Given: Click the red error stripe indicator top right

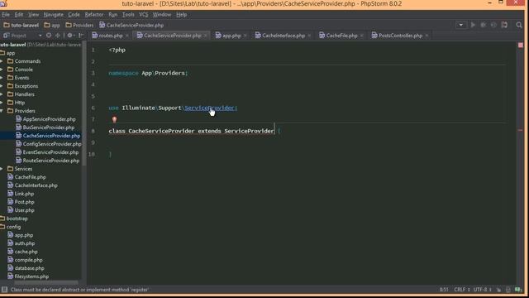Looking at the screenshot, I should click(x=521, y=46).
